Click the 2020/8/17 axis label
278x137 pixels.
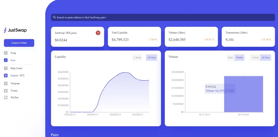(92, 115)
